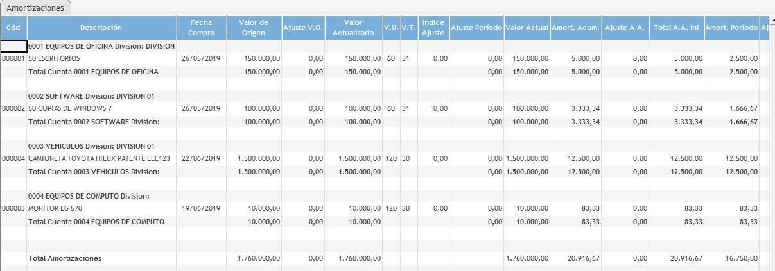Sort by the Descripción column header
Image resolution: width=775 pixels, height=271 pixels.
(x=101, y=28)
